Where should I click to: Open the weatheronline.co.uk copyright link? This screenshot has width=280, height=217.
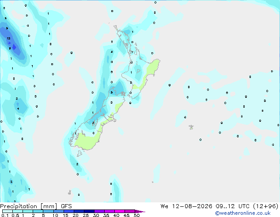pos(243,213)
